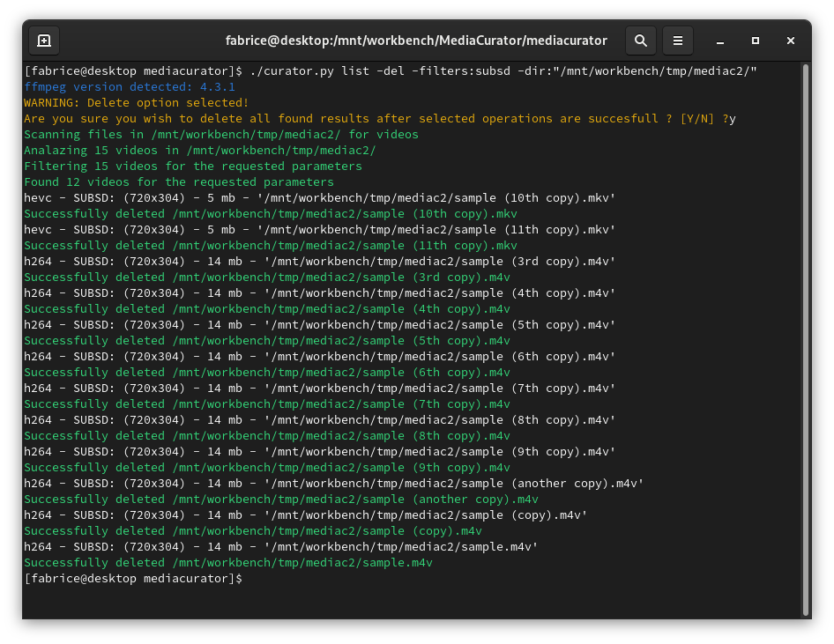The height and width of the screenshot is (644, 834).
Task: Open a new terminal tab
Action: tap(44, 41)
